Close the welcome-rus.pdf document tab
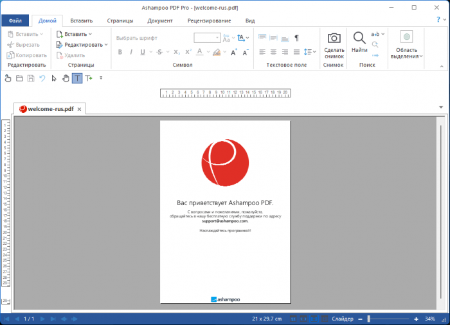Screen dimensions: 450x325 [80, 110]
